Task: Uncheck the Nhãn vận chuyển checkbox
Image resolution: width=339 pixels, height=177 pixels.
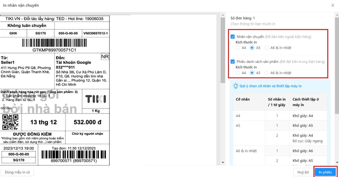Action: pos(233,37)
